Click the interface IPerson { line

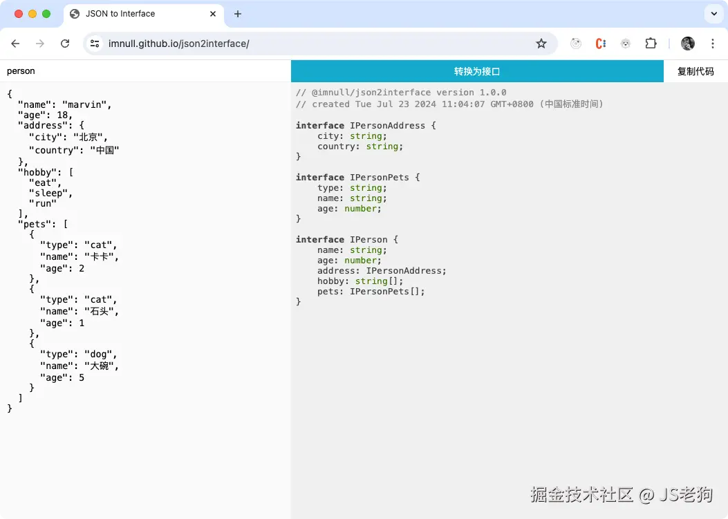pyautogui.click(x=347, y=240)
